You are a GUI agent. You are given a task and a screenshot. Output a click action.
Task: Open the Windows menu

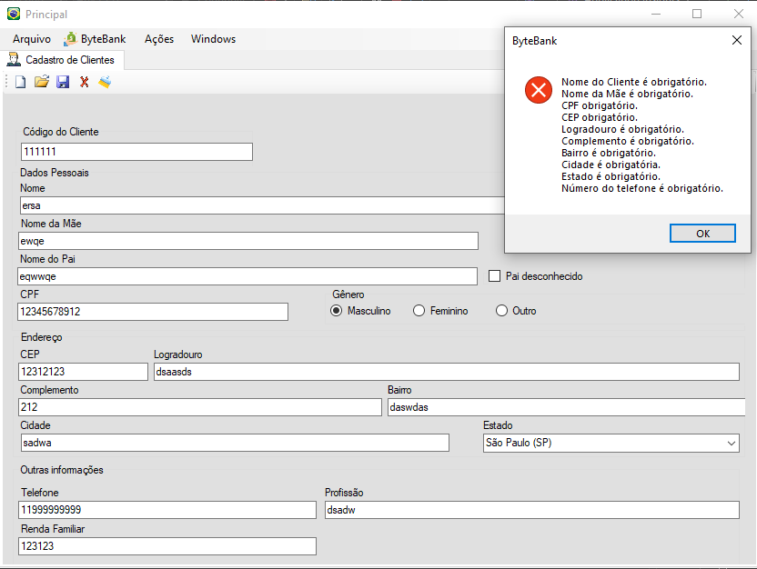click(213, 39)
